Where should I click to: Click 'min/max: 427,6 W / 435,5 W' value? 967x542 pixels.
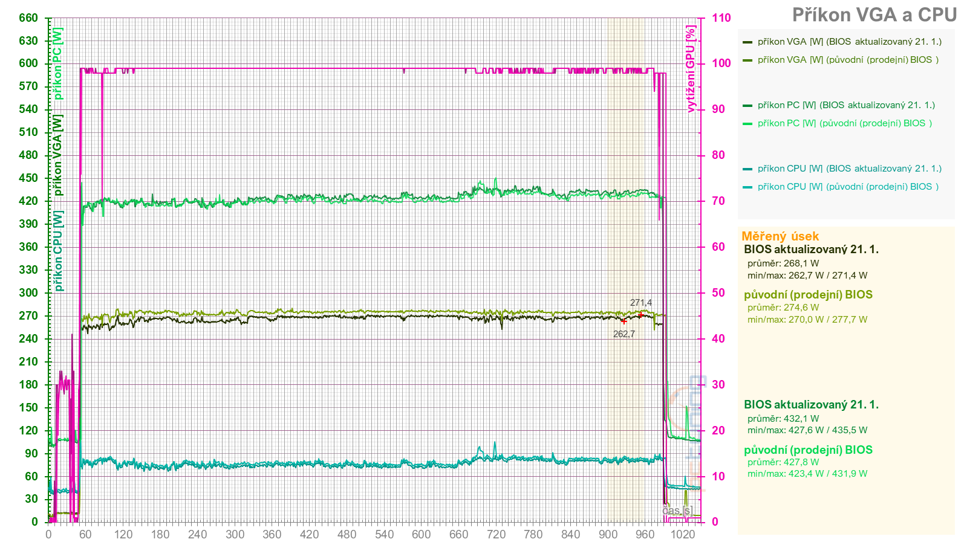(x=807, y=430)
